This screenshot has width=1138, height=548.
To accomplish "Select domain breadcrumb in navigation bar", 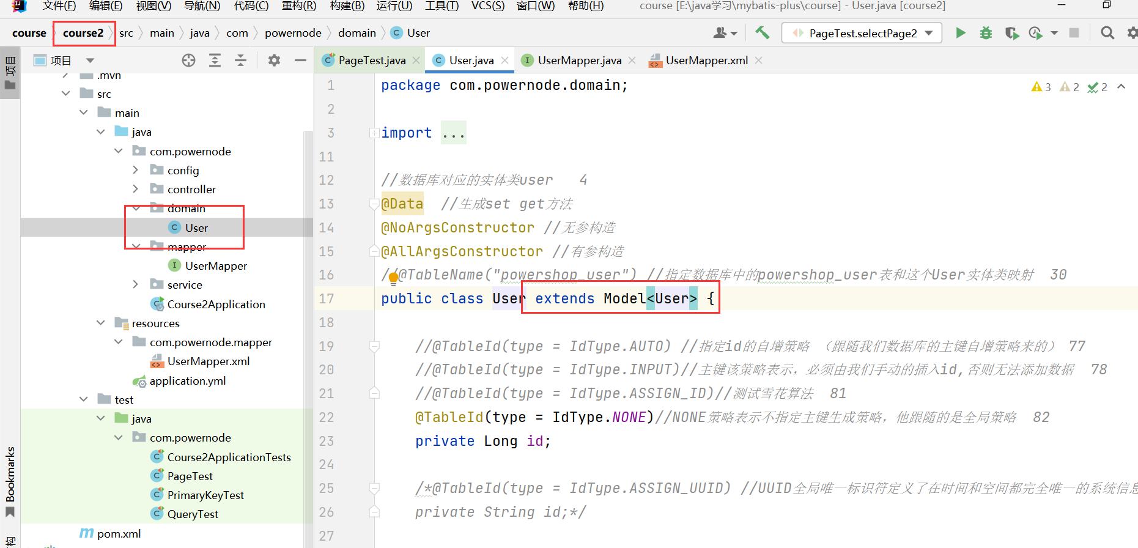I will [x=357, y=33].
